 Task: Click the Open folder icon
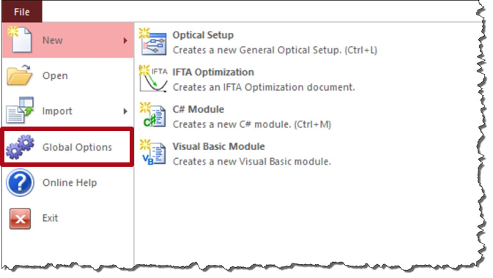(20, 75)
